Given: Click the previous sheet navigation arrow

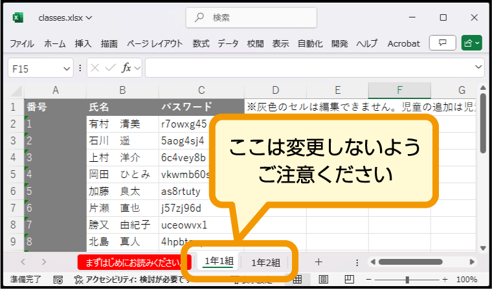Looking at the screenshot, I should click(x=23, y=262).
